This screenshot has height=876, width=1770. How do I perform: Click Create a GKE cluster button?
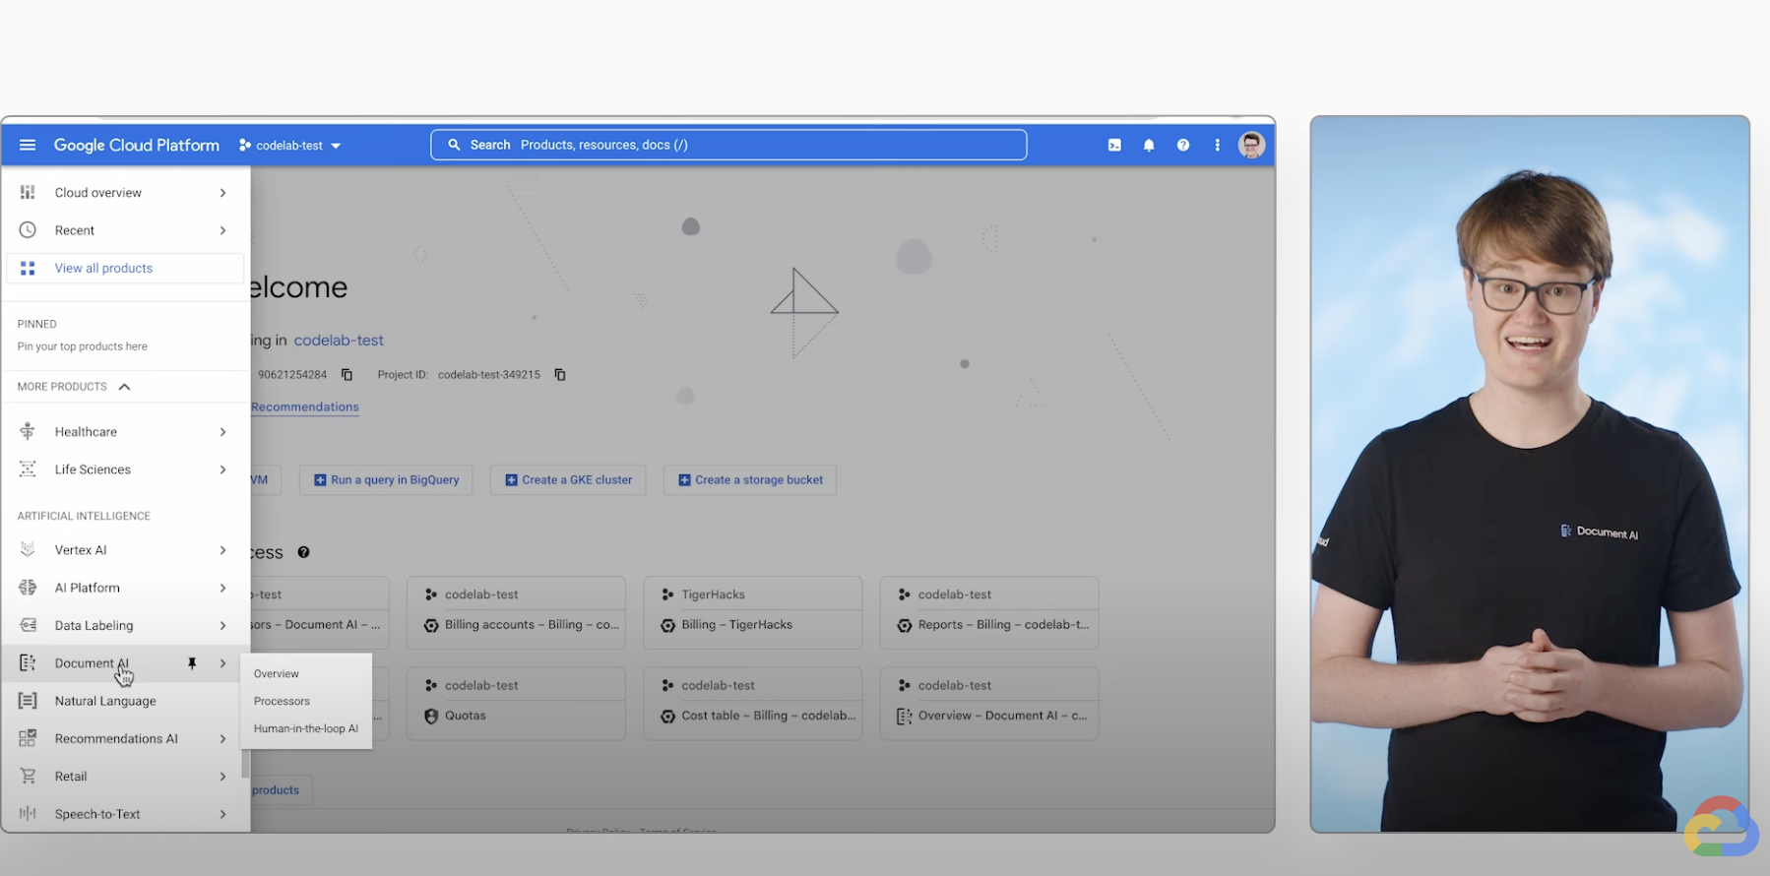coord(568,479)
